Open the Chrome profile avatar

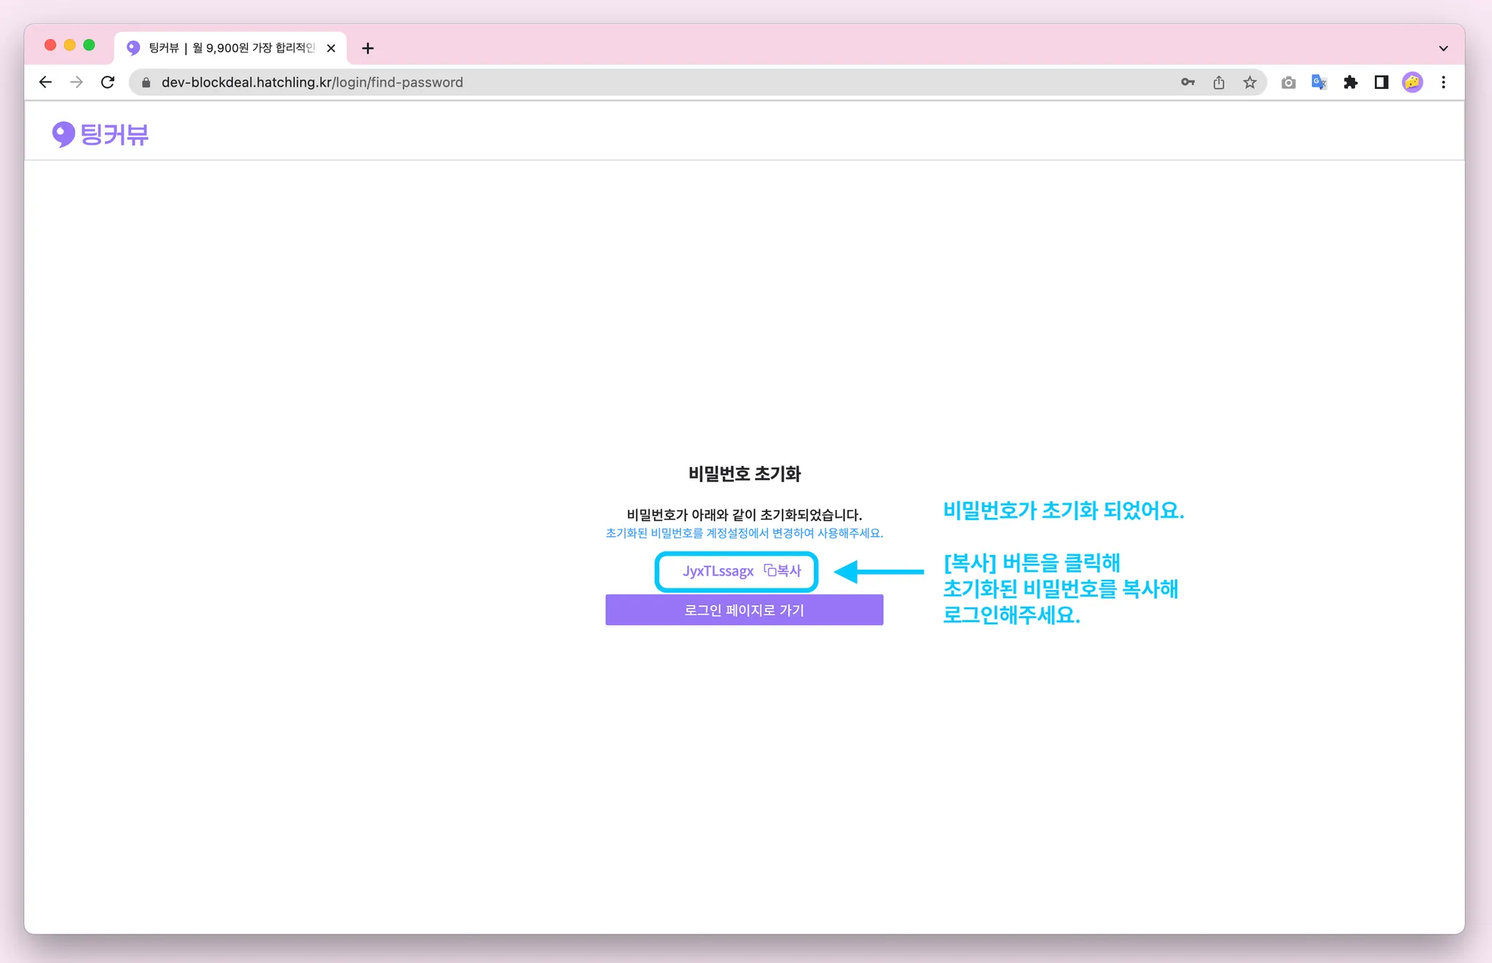tap(1412, 82)
